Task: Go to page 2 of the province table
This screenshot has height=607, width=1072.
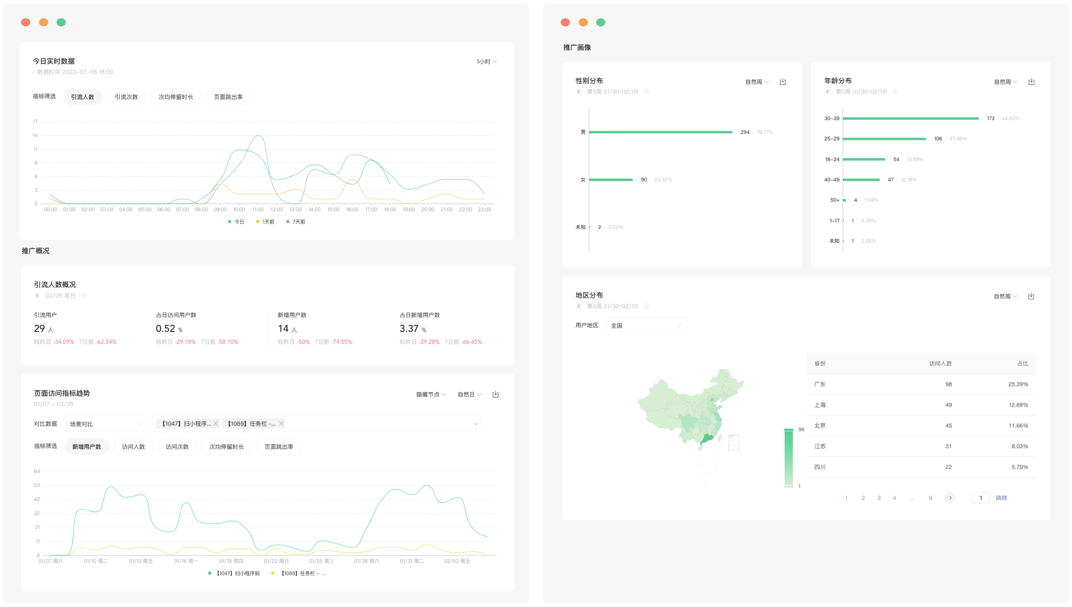Action: 863,498
